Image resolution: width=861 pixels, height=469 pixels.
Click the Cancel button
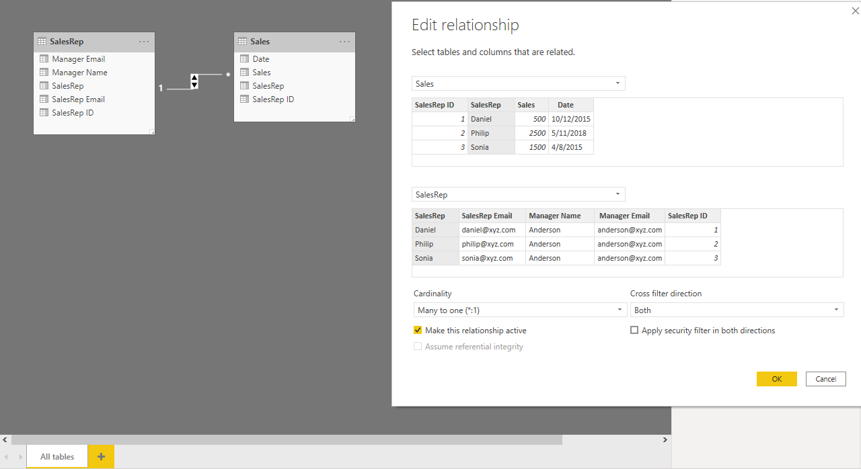point(826,379)
